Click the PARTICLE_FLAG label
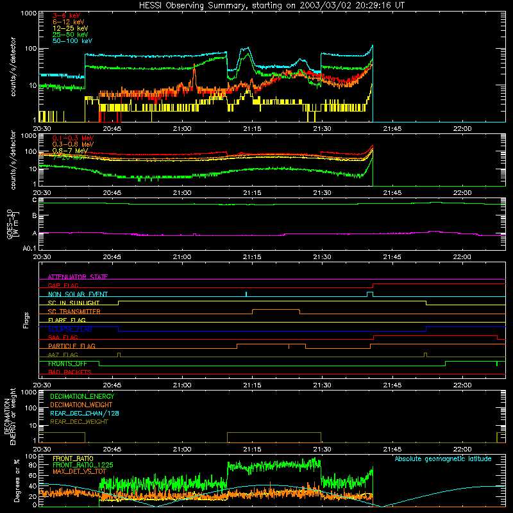Image resolution: width=513 pixels, height=513 pixels. point(72,346)
